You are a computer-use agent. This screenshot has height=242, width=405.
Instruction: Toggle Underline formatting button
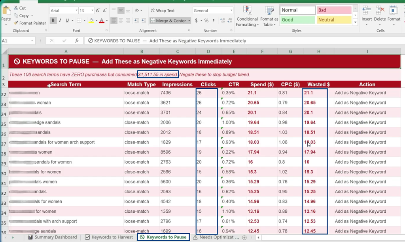(x=67, y=21)
